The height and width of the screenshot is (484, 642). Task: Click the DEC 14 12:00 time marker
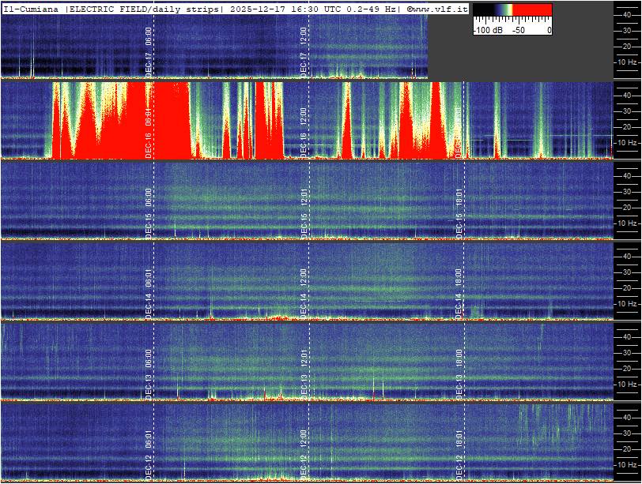coord(304,293)
